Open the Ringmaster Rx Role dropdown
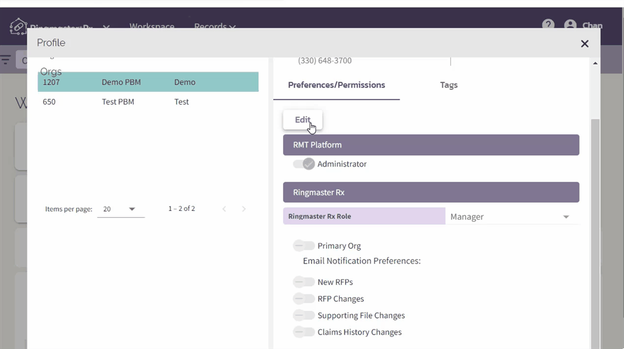624x349 pixels. coord(512,217)
